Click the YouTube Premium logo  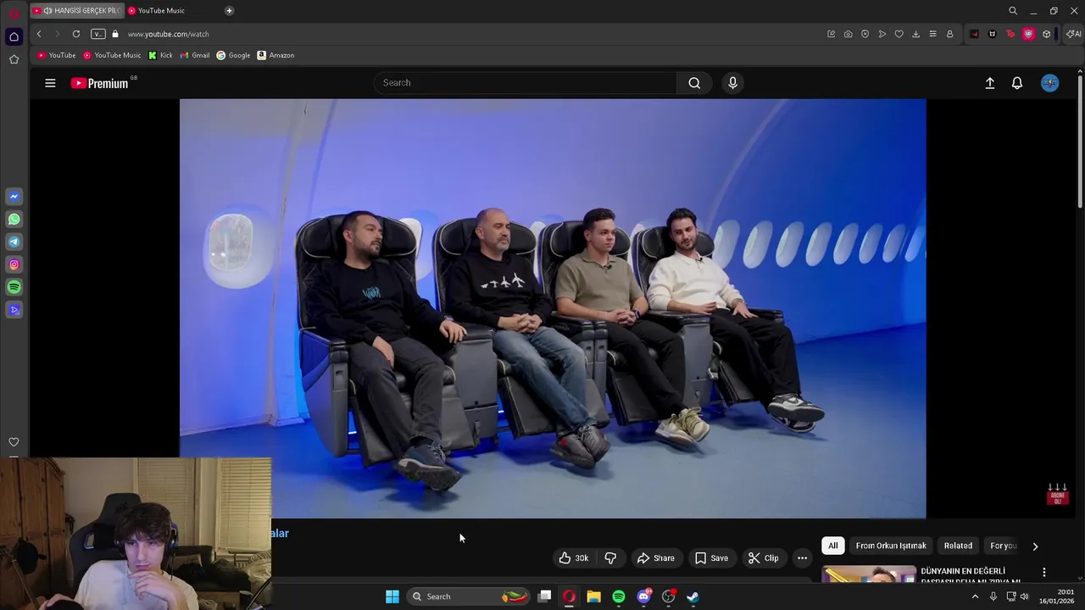pos(99,83)
